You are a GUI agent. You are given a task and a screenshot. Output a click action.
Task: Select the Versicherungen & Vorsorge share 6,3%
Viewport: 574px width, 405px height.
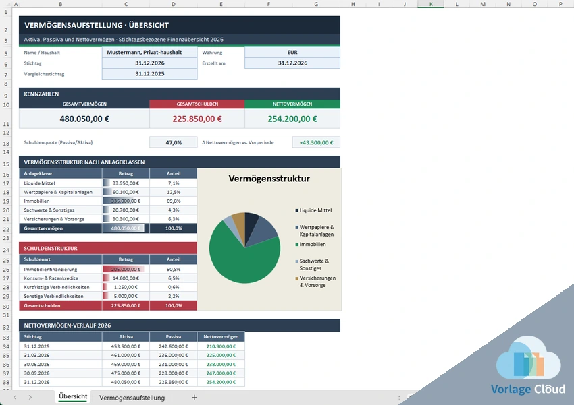[x=174, y=219]
